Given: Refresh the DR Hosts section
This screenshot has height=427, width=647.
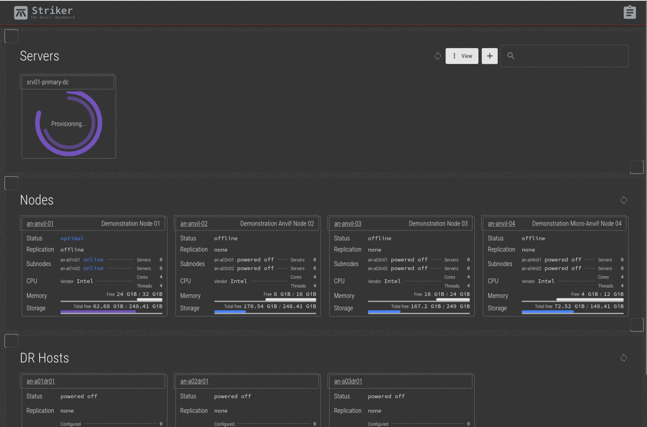Looking at the screenshot, I should coord(623,358).
